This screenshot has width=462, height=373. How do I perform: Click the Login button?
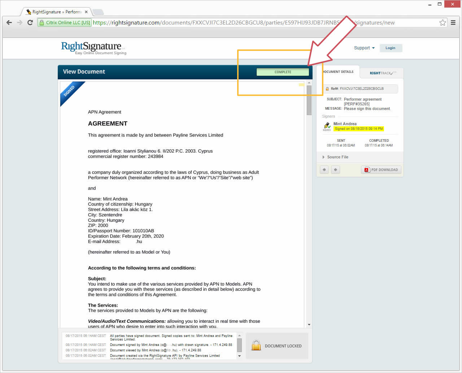click(391, 48)
